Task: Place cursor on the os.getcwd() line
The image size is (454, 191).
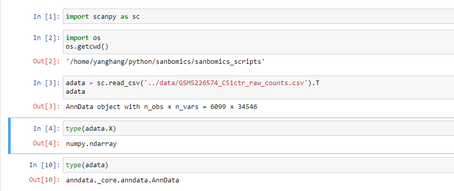Action: (x=87, y=47)
